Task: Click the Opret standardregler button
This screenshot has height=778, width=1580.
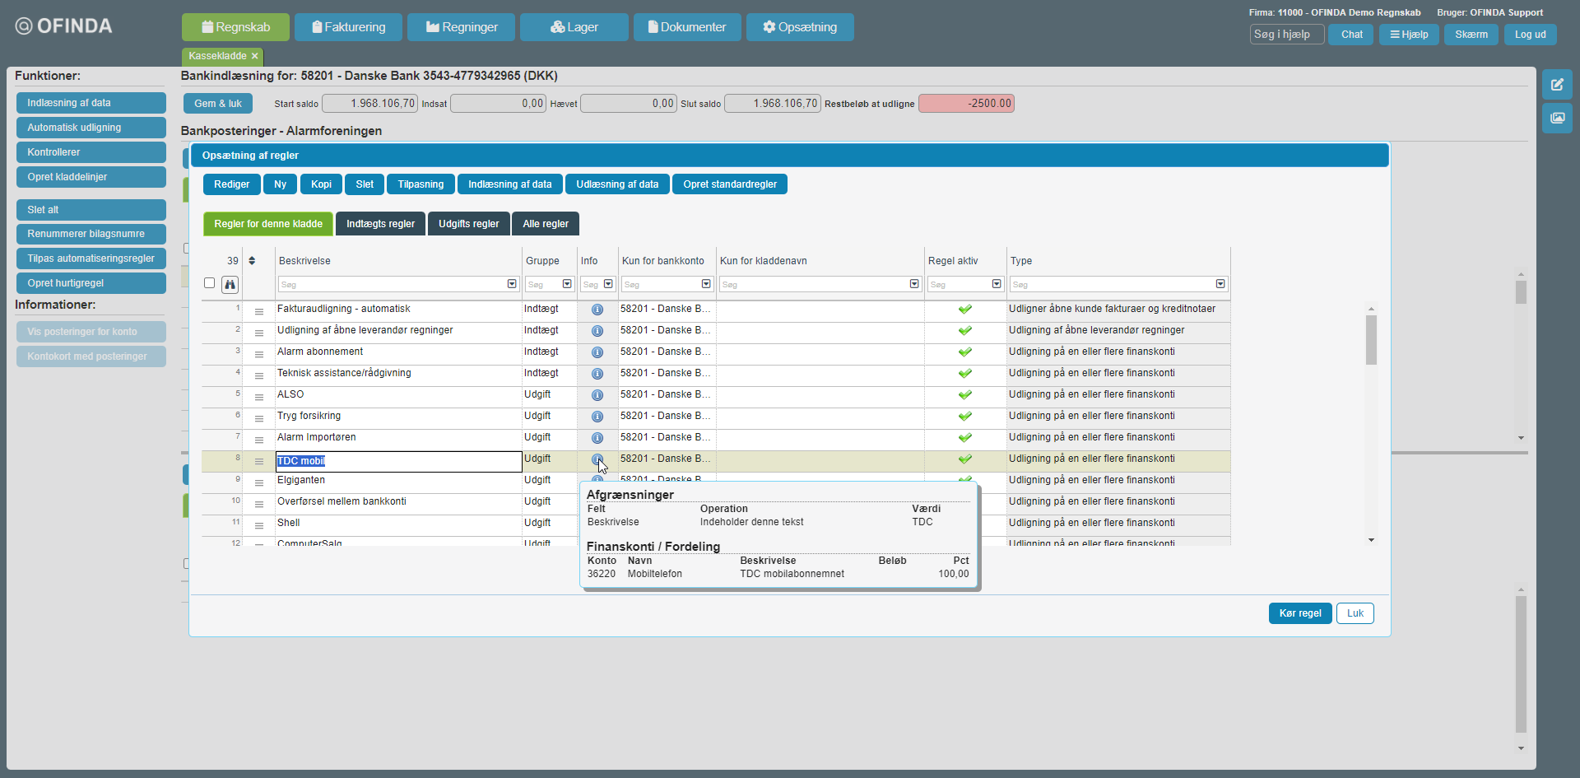Action: [x=729, y=184]
